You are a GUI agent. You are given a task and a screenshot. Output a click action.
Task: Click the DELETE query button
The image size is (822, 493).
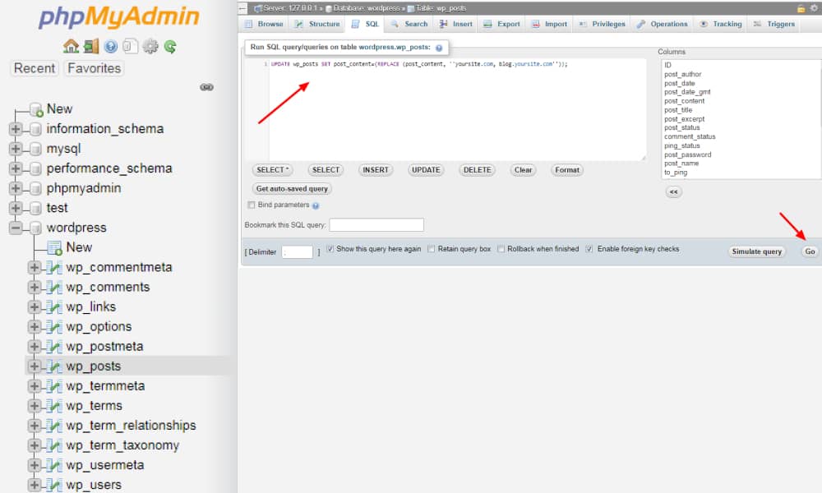tap(477, 170)
